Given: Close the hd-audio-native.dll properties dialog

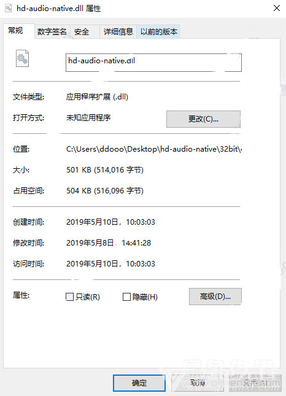Looking at the screenshot, I should pyautogui.click(x=277, y=8).
